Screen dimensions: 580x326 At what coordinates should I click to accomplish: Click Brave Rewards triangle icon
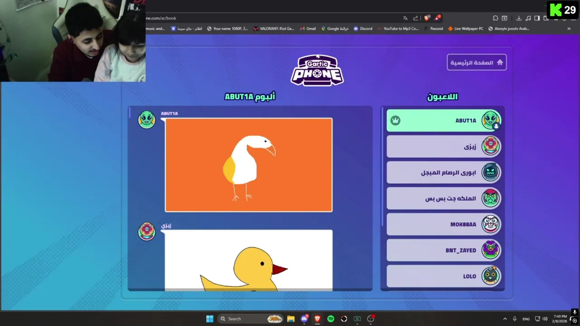point(437,18)
